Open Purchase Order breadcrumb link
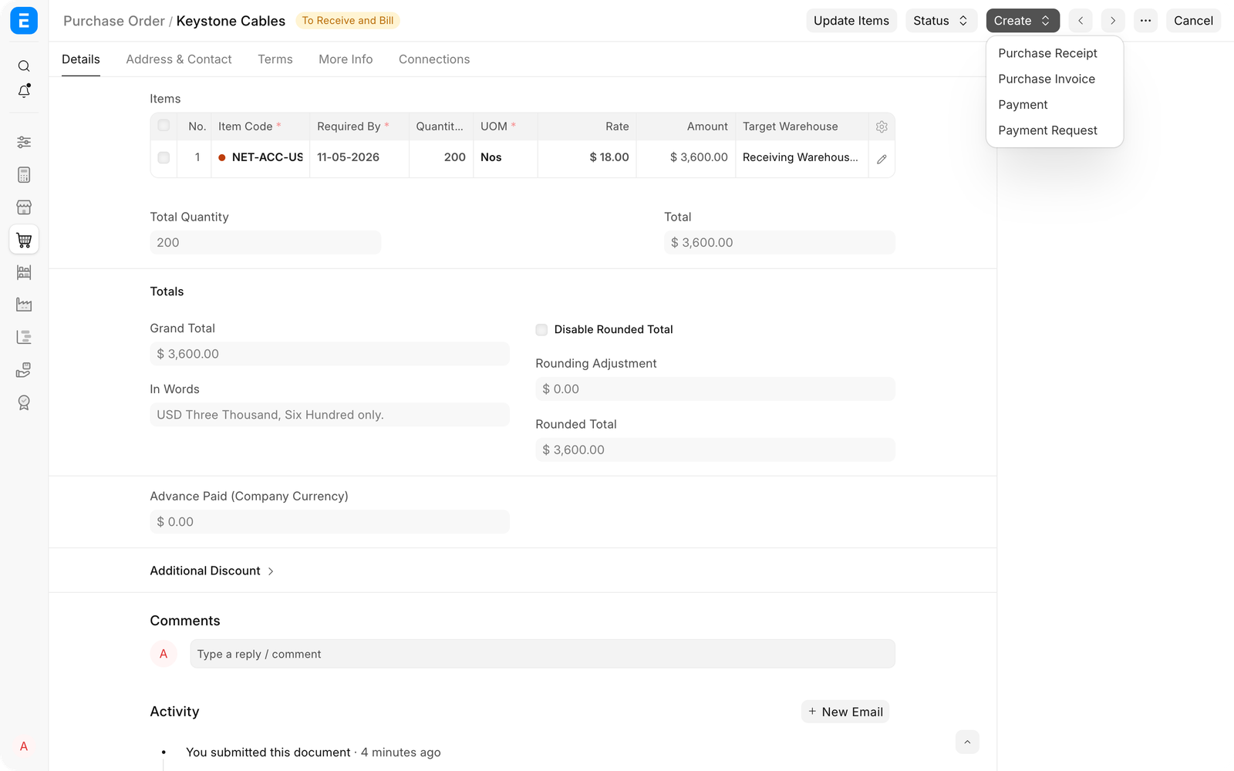1234x771 pixels. pyautogui.click(x=114, y=21)
